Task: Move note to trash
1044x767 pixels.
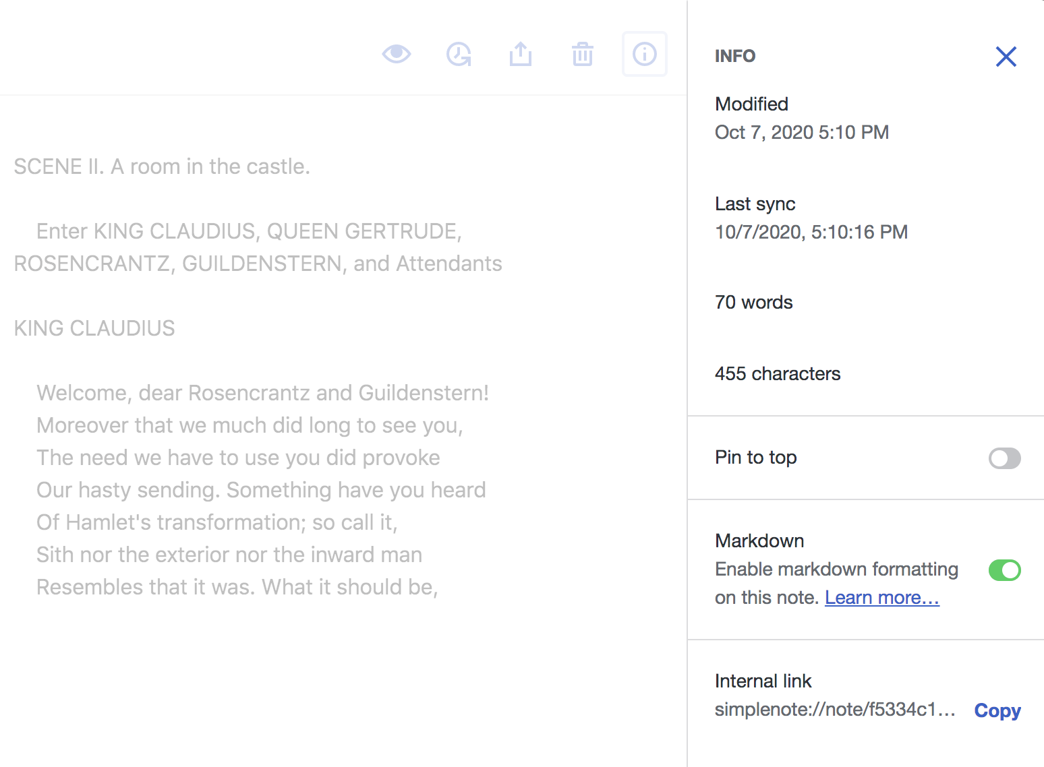Action: pos(583,54)
